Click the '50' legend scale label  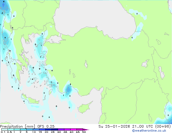pos(84,132)
